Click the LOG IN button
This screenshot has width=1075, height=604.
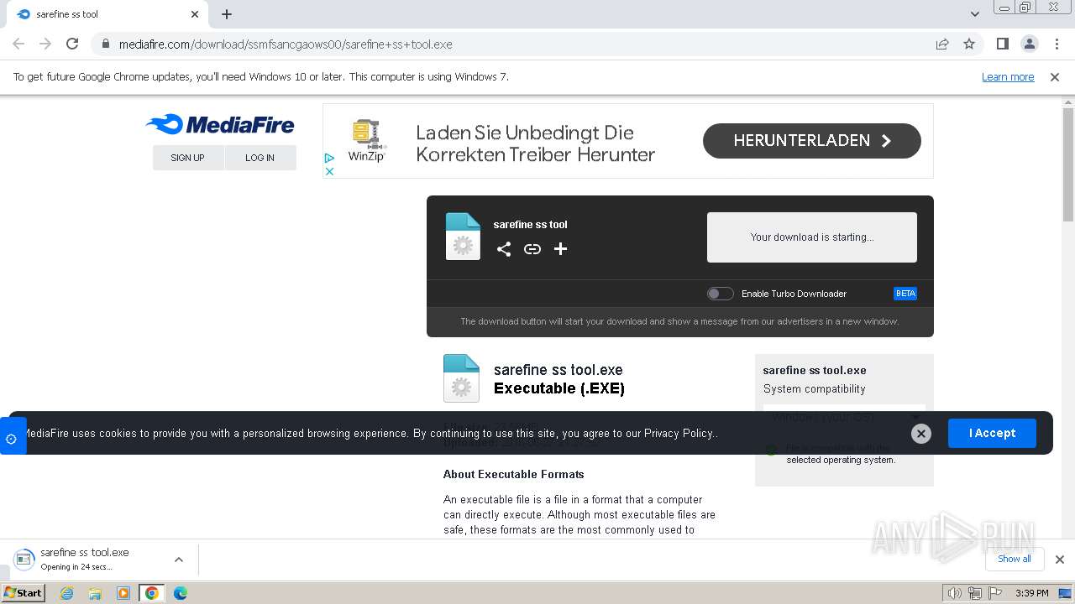[260, 158]
